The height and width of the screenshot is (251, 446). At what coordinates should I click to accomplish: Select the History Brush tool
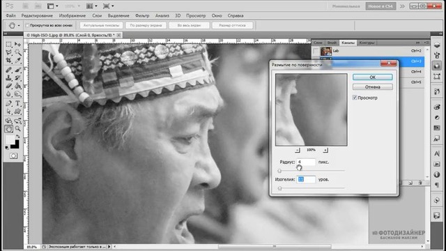(x=17, y=77)
